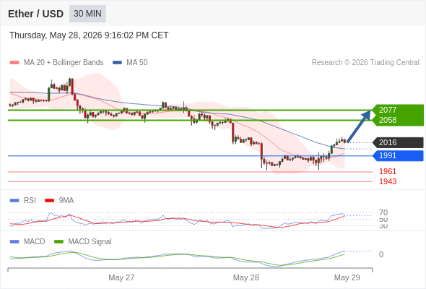Click the 'MA 20 + Bollinger Bands' legend label
The image size is (426, 289).
[64, 63]
